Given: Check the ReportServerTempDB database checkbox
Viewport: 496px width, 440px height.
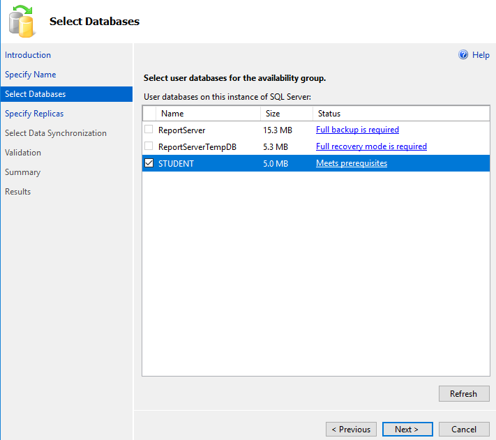Looking at the screenshot, I should [x=149, y=146].
